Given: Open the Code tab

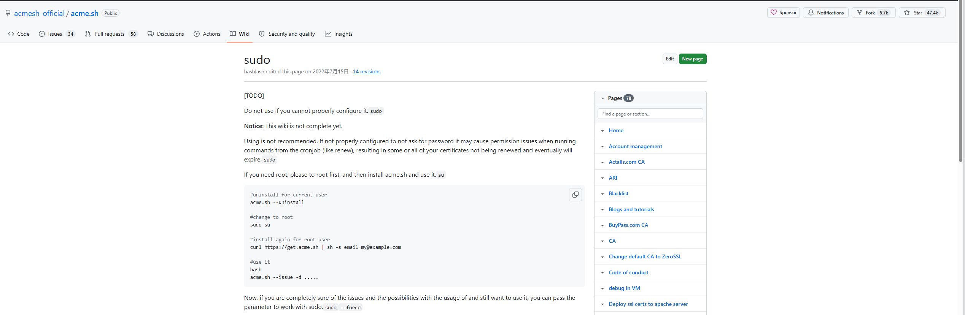Looking at the screenshot, I should tap(19, 34).
